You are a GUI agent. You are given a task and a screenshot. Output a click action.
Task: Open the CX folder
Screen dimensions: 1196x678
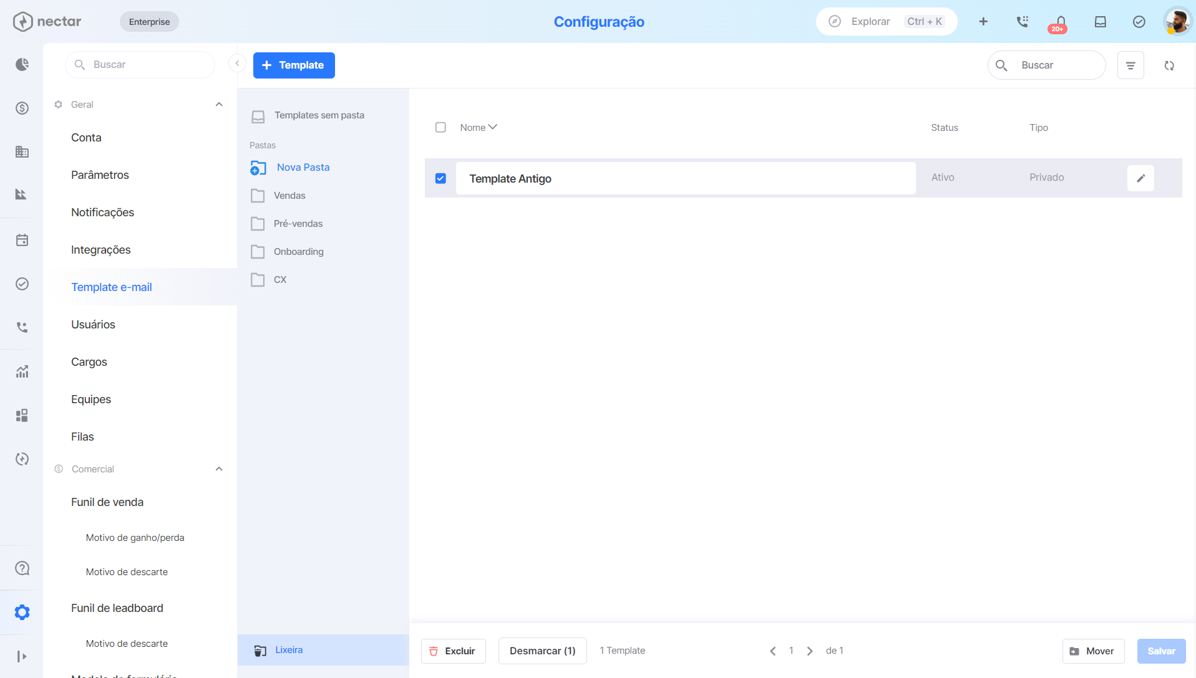(268, 280)
